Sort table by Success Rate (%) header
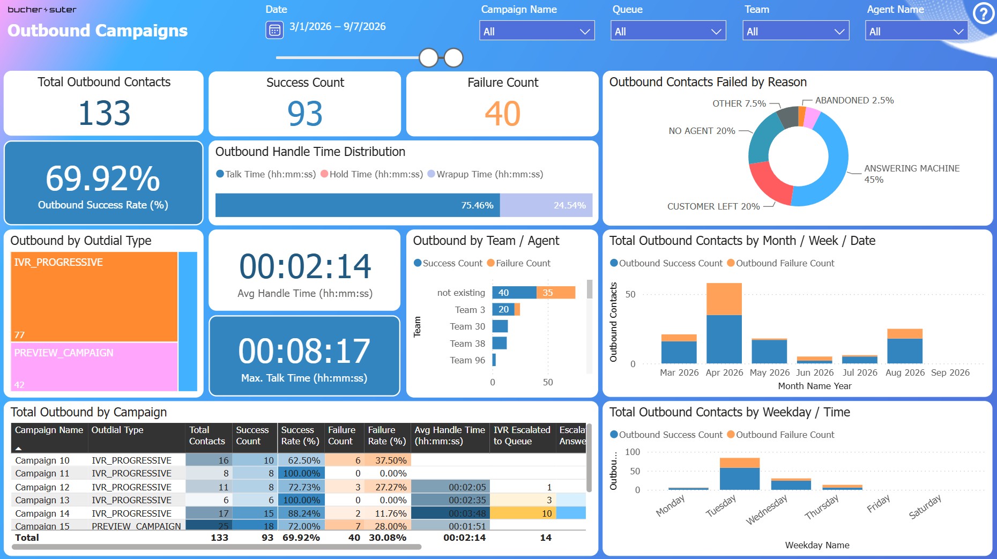The height and width of the screenshot is (559, 997). pos(300,436)
